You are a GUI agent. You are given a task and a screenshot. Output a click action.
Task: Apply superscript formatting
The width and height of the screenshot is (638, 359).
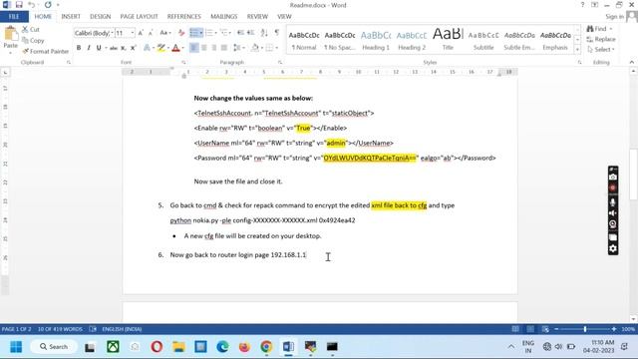133,48
